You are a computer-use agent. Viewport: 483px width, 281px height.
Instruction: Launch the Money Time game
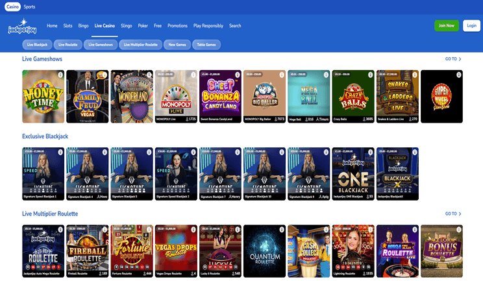[43, 96]
